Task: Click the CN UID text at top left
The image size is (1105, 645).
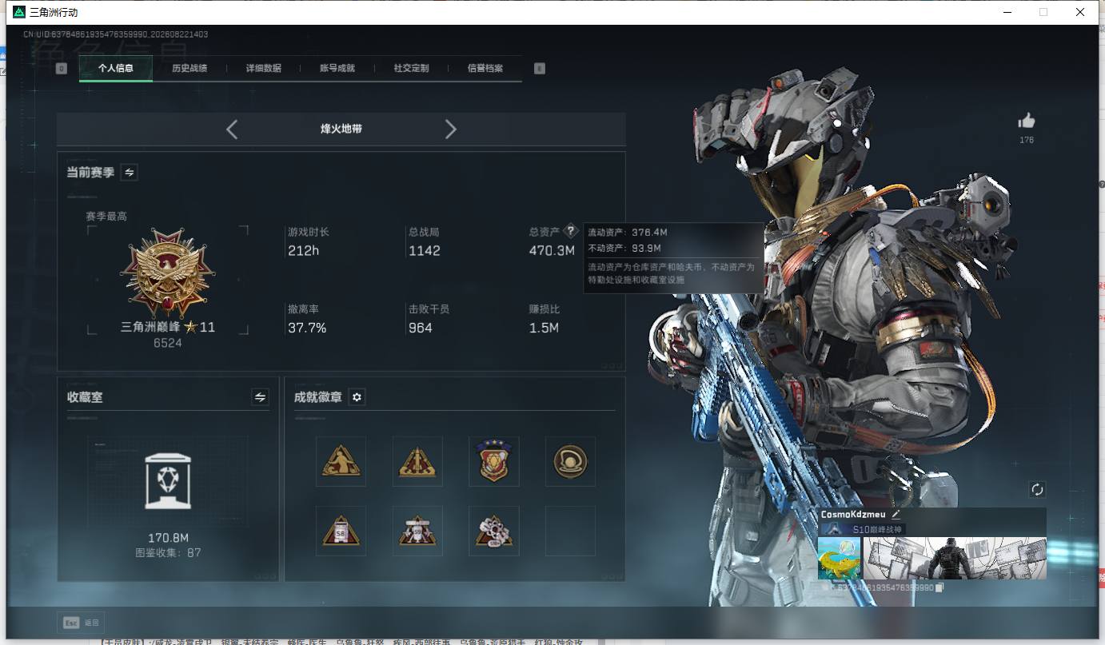Action: [115, 34]
